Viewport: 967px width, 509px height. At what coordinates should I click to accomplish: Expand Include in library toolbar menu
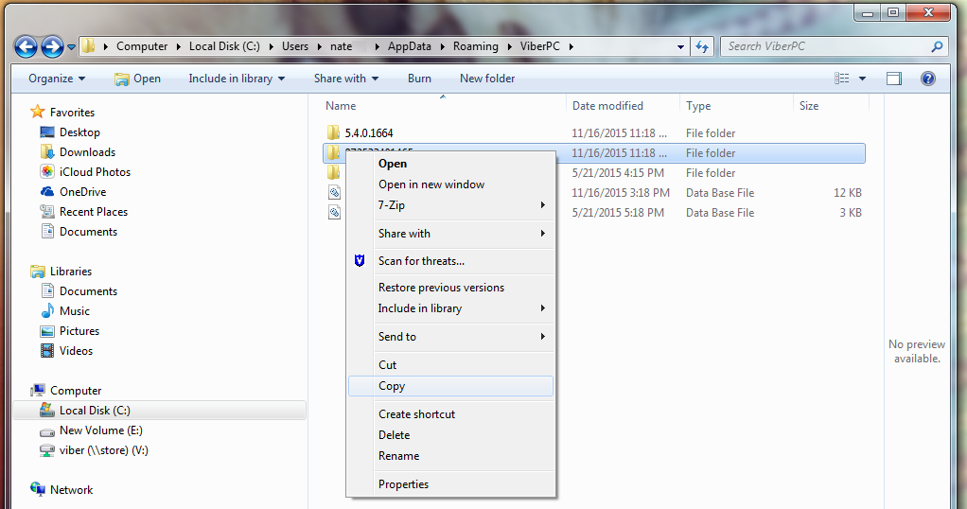coord(237,79)
